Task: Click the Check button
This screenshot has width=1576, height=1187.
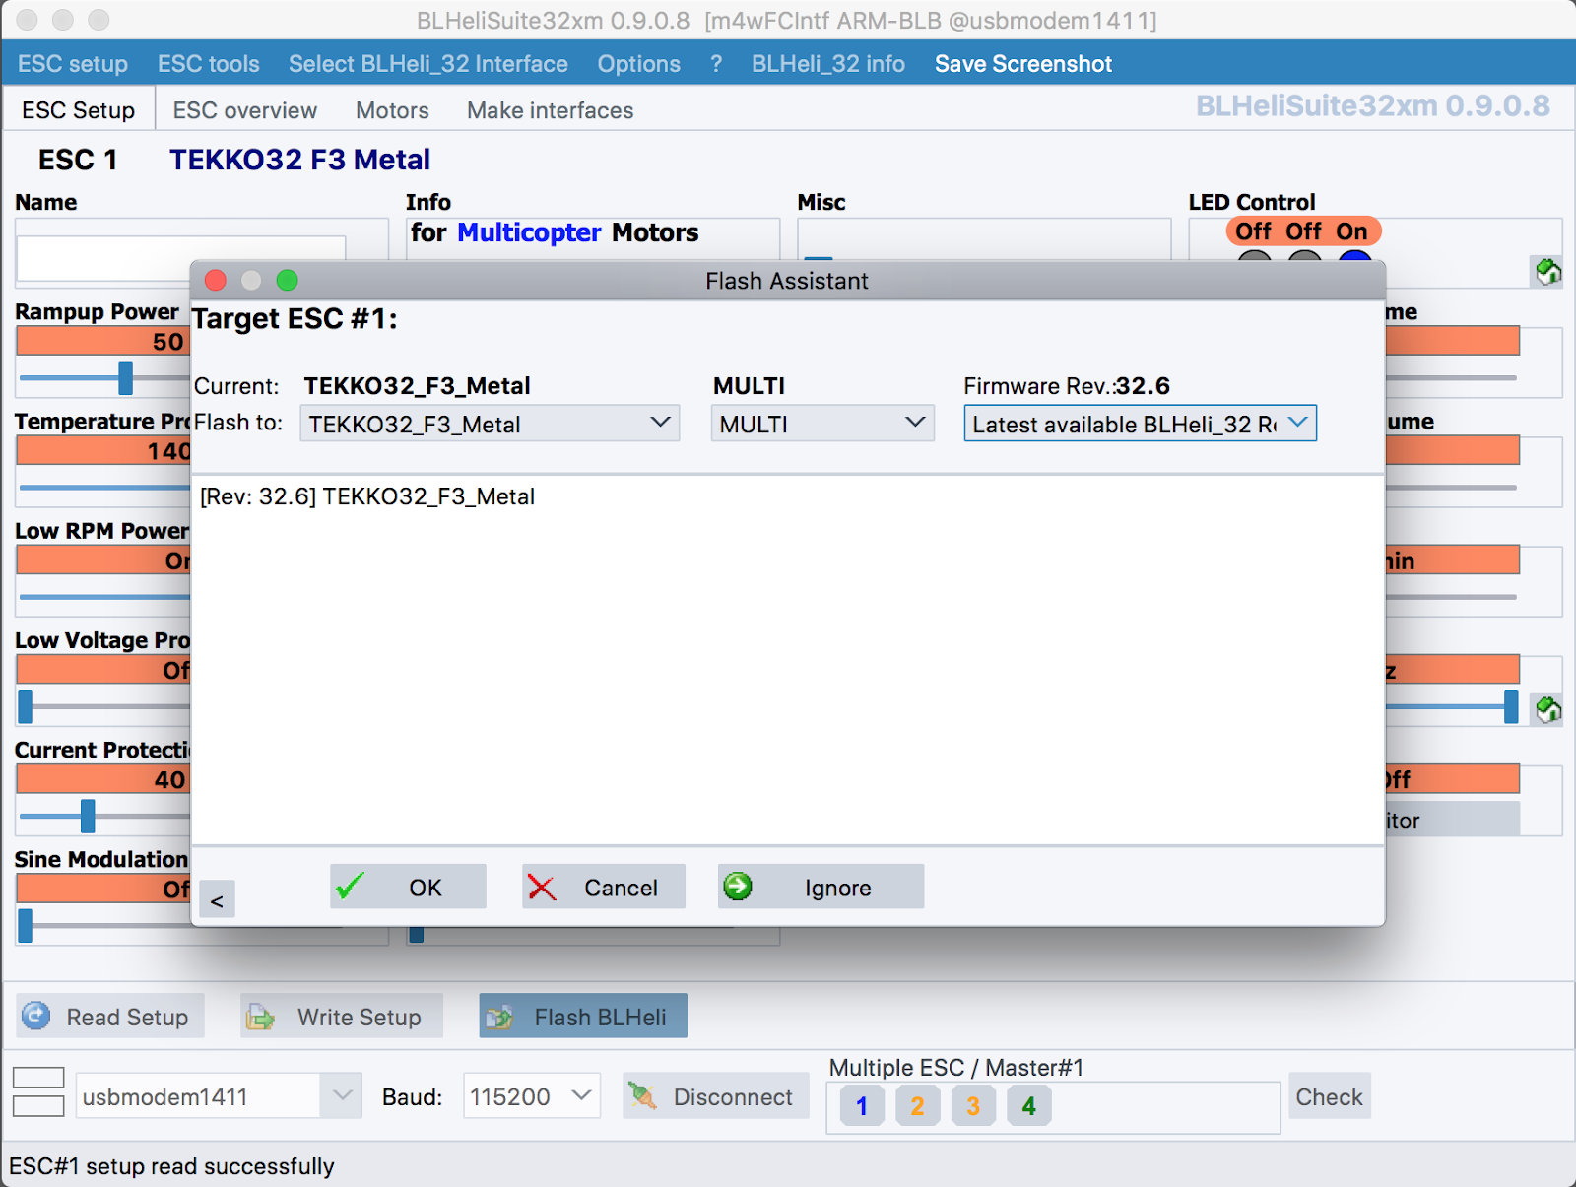Action: 1329,1095
